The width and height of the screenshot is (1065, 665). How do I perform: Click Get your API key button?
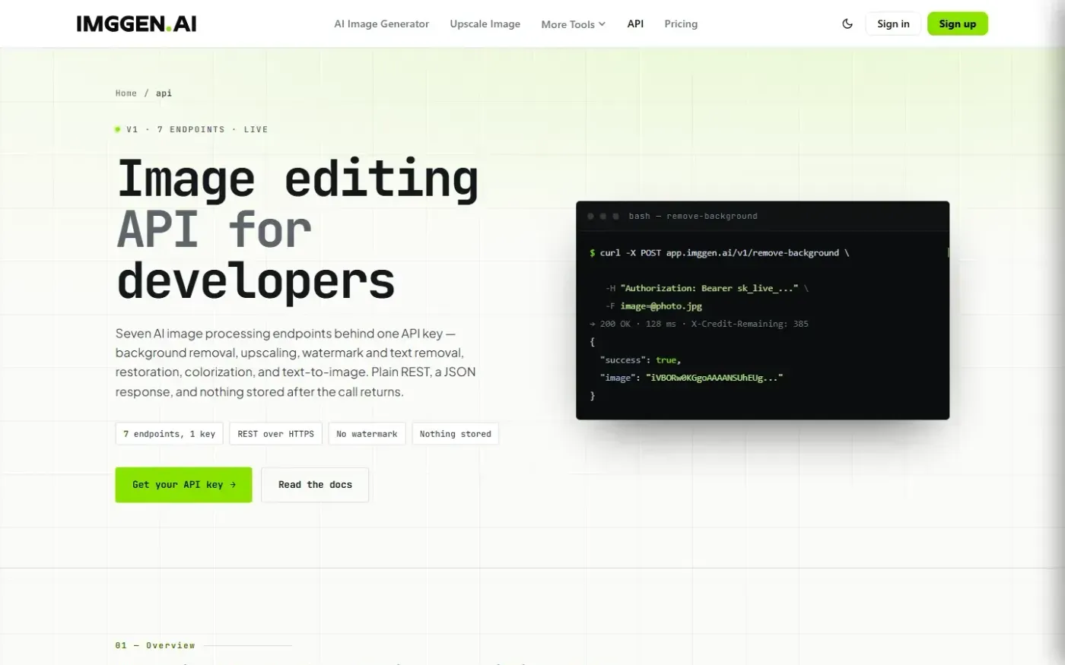coord(183,485)
